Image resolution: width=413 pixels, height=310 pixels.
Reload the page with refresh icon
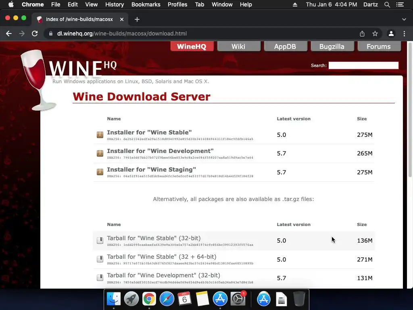35,34
